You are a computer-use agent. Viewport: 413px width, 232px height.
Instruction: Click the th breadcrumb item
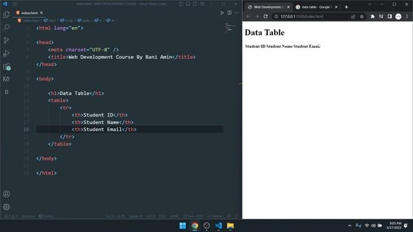pos(110,21)
